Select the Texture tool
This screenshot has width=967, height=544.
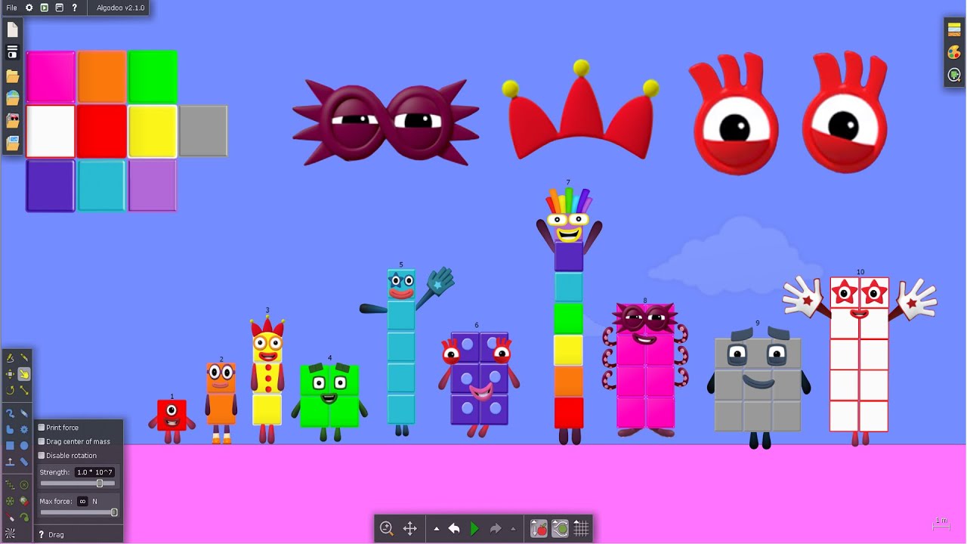pos(10,533)
